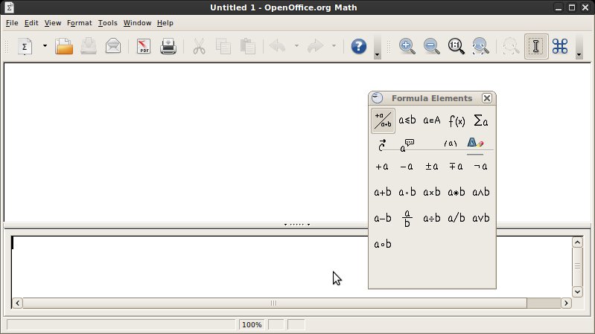Open the Tools menu
Screen dimensions: 595x334
point(108,23)
